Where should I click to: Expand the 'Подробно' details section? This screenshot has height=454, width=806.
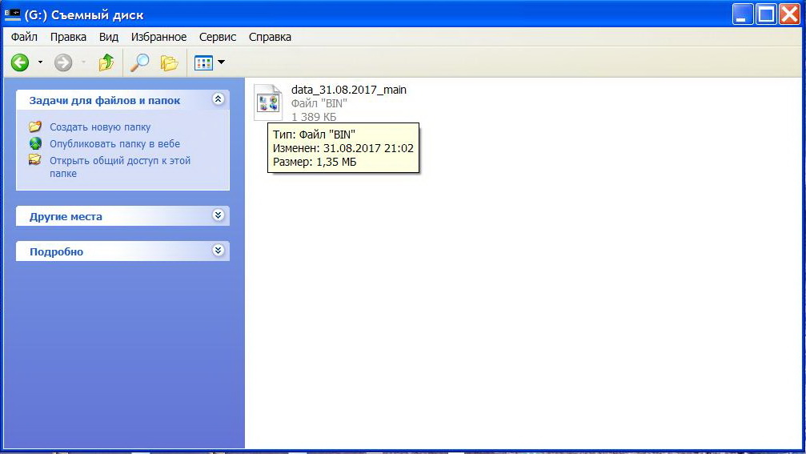click(218, 251)
